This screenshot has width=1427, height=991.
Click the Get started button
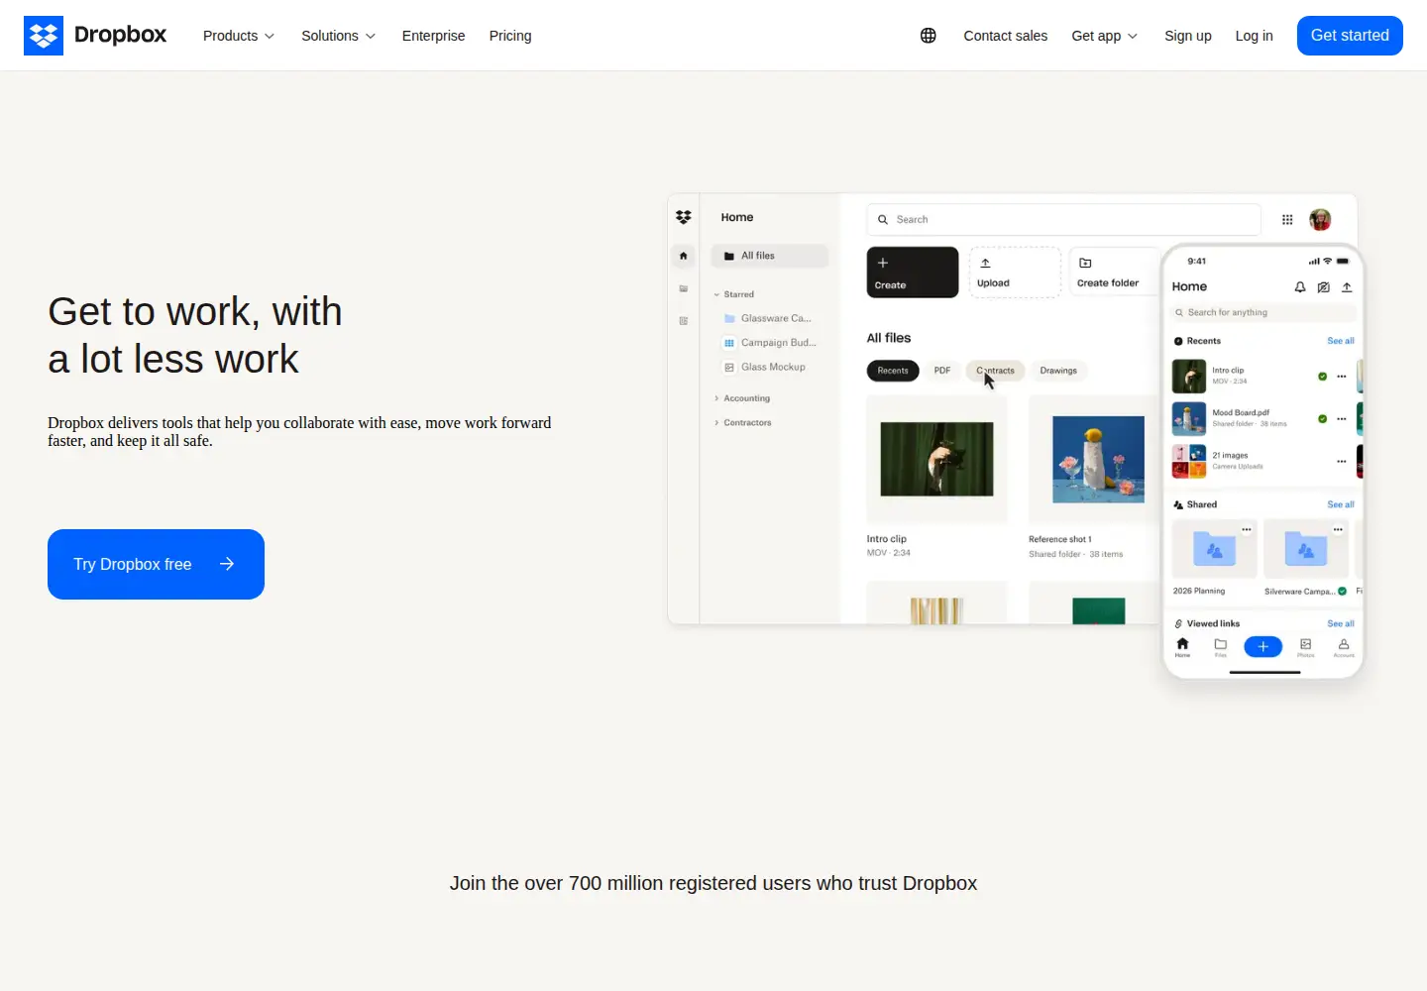point(1350,36)
